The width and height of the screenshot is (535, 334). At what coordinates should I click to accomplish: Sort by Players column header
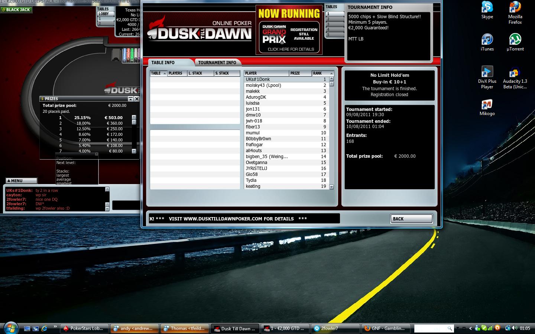coord(177,73)
